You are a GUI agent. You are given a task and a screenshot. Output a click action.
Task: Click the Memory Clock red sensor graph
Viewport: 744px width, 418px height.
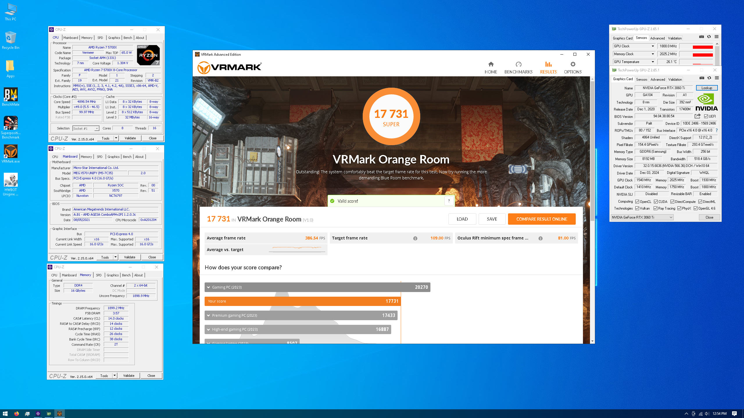[696, 54]
